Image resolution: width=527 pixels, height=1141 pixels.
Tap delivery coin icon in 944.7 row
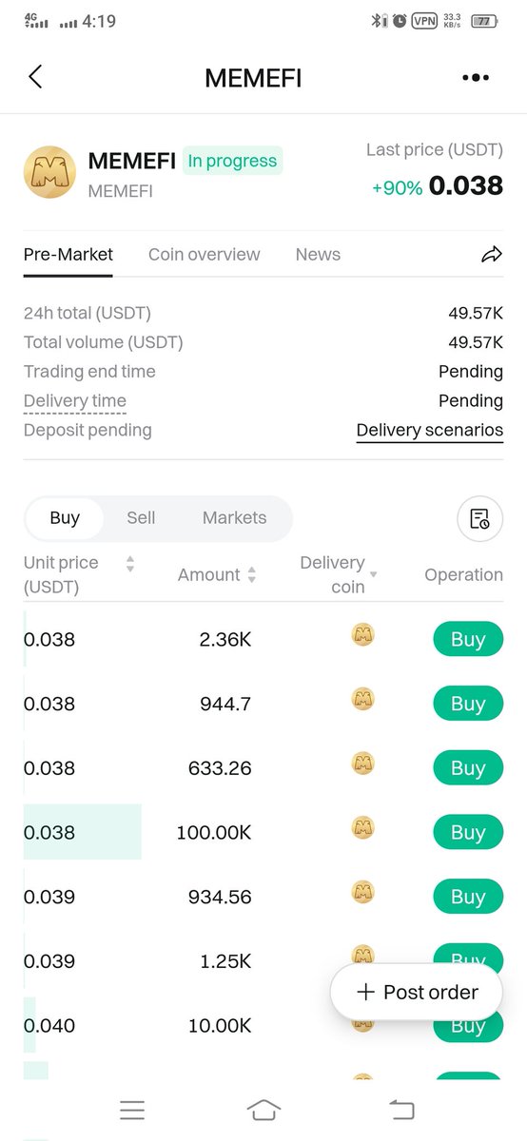pos(362,699)
